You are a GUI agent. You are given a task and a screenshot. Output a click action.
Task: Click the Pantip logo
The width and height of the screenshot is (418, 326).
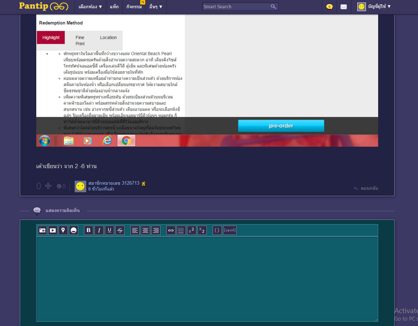click(43, 6)
